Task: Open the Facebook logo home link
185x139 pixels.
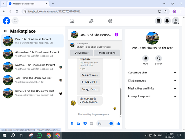Action: (x=6, y=21)
